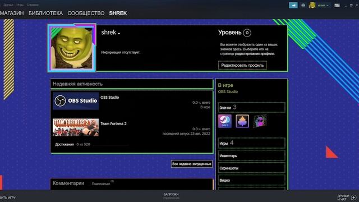This screenshot has width=359, height=202.
Task: Click the large Shrek profile avatar
Action: point(72,48)
